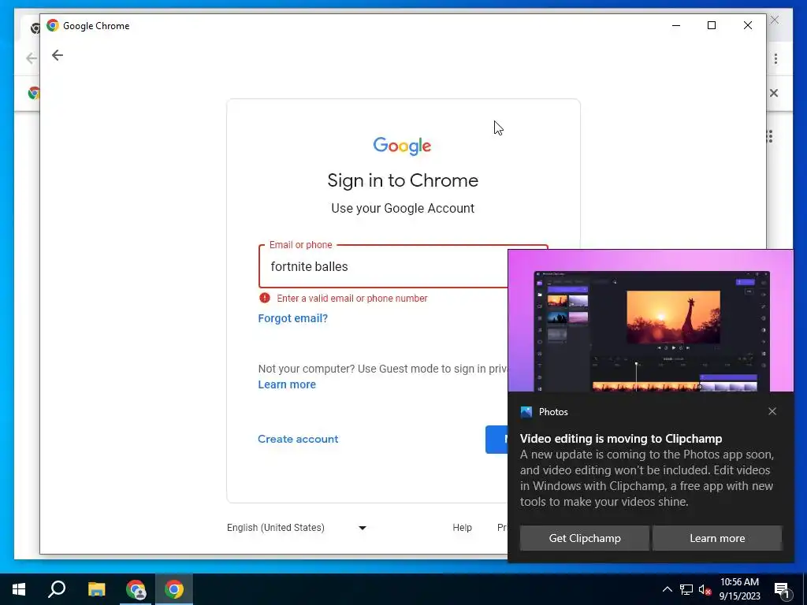The width and height of the screenshot is (807, 605).
Task: Open the Help footer link
Action: click(462, 527)
